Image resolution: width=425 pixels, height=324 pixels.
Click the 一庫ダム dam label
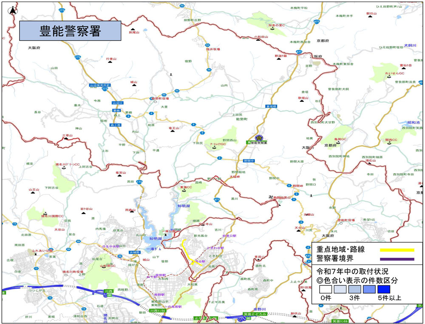tap(154, 249)
